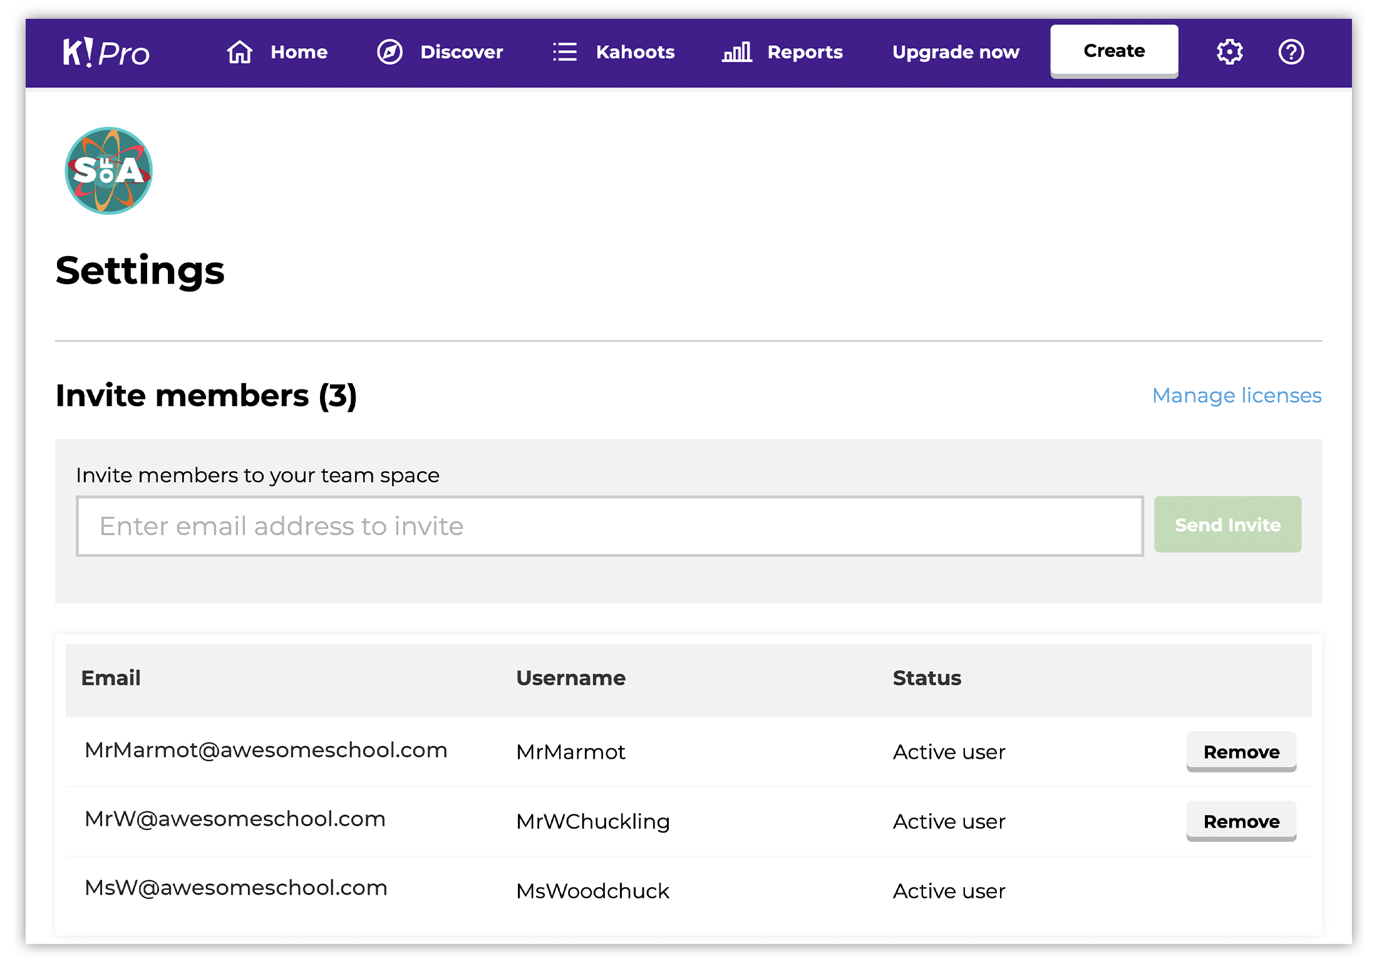The width and height of the screenshot is (1377, 966).
Task: Click username MrMarmot cell
Action: click(x=570, y=752)
